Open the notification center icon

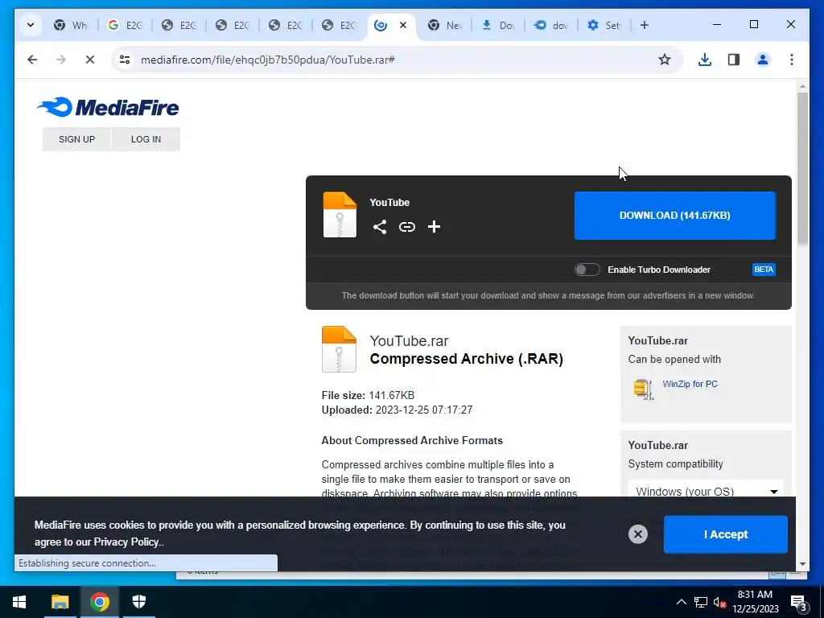(x=799, y=602)
